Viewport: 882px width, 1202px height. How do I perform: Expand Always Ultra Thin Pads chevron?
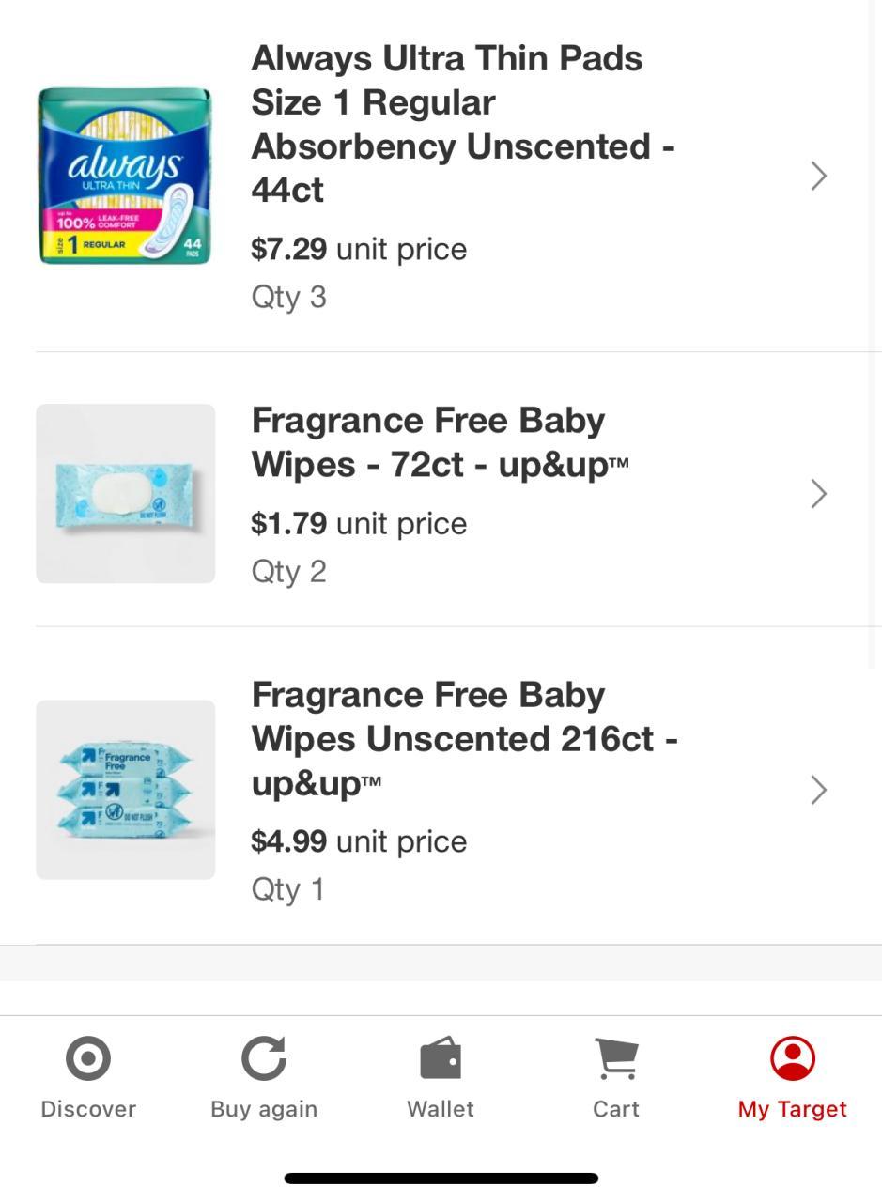[x=818, y=176]
